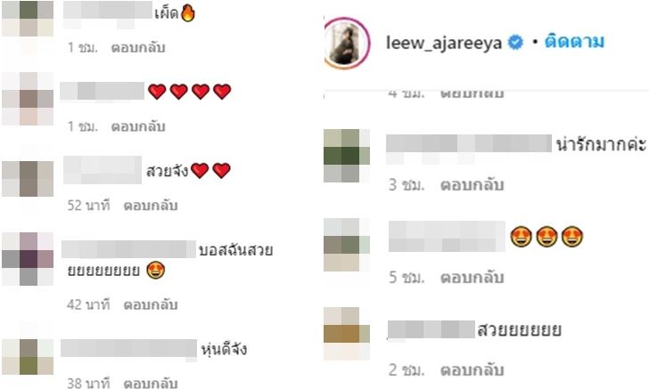
Task: Reply to the สวยจัง comment
Action: click(x=151, y=205)
